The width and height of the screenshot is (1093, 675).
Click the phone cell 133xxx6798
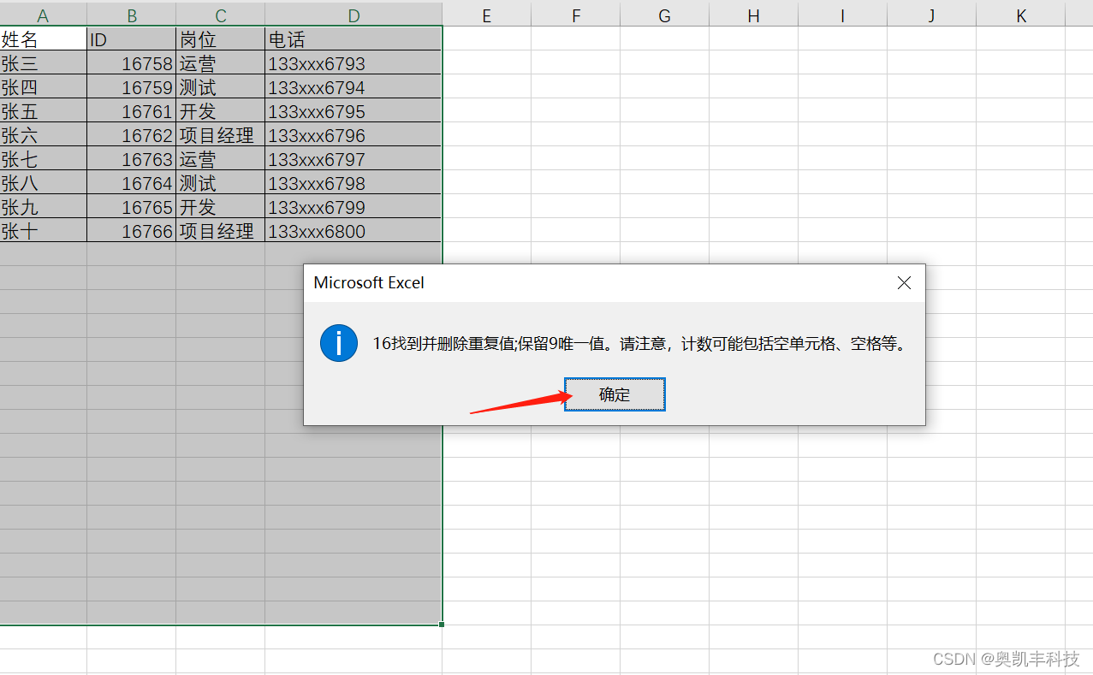coord(353,183)
